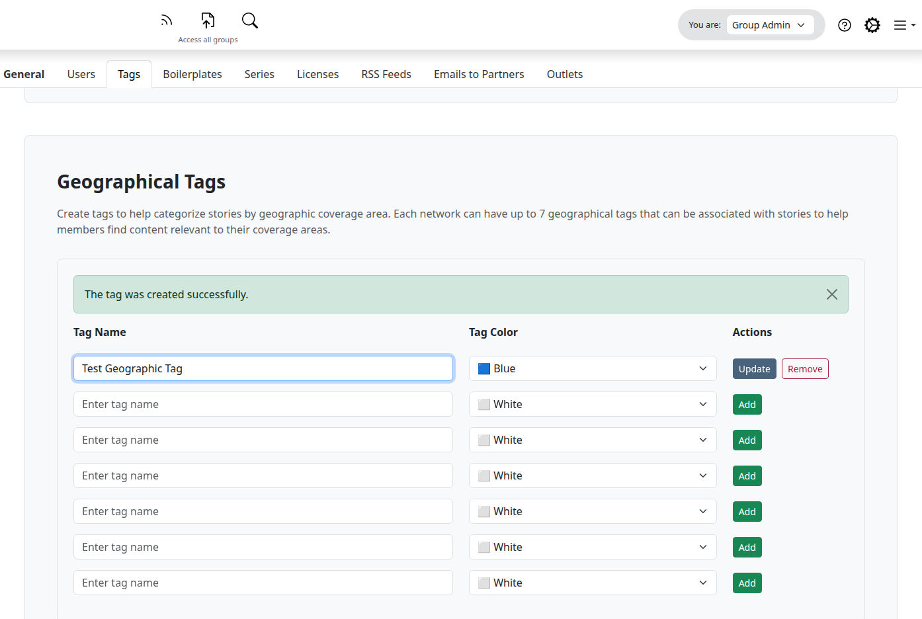The height and width of the screenshot is (619, 922).
Task: Click the third empty tag name field
Action: click(263, 475)
